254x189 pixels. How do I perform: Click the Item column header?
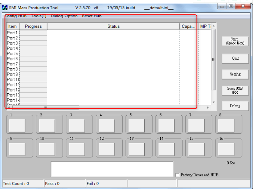coord(13,26)
